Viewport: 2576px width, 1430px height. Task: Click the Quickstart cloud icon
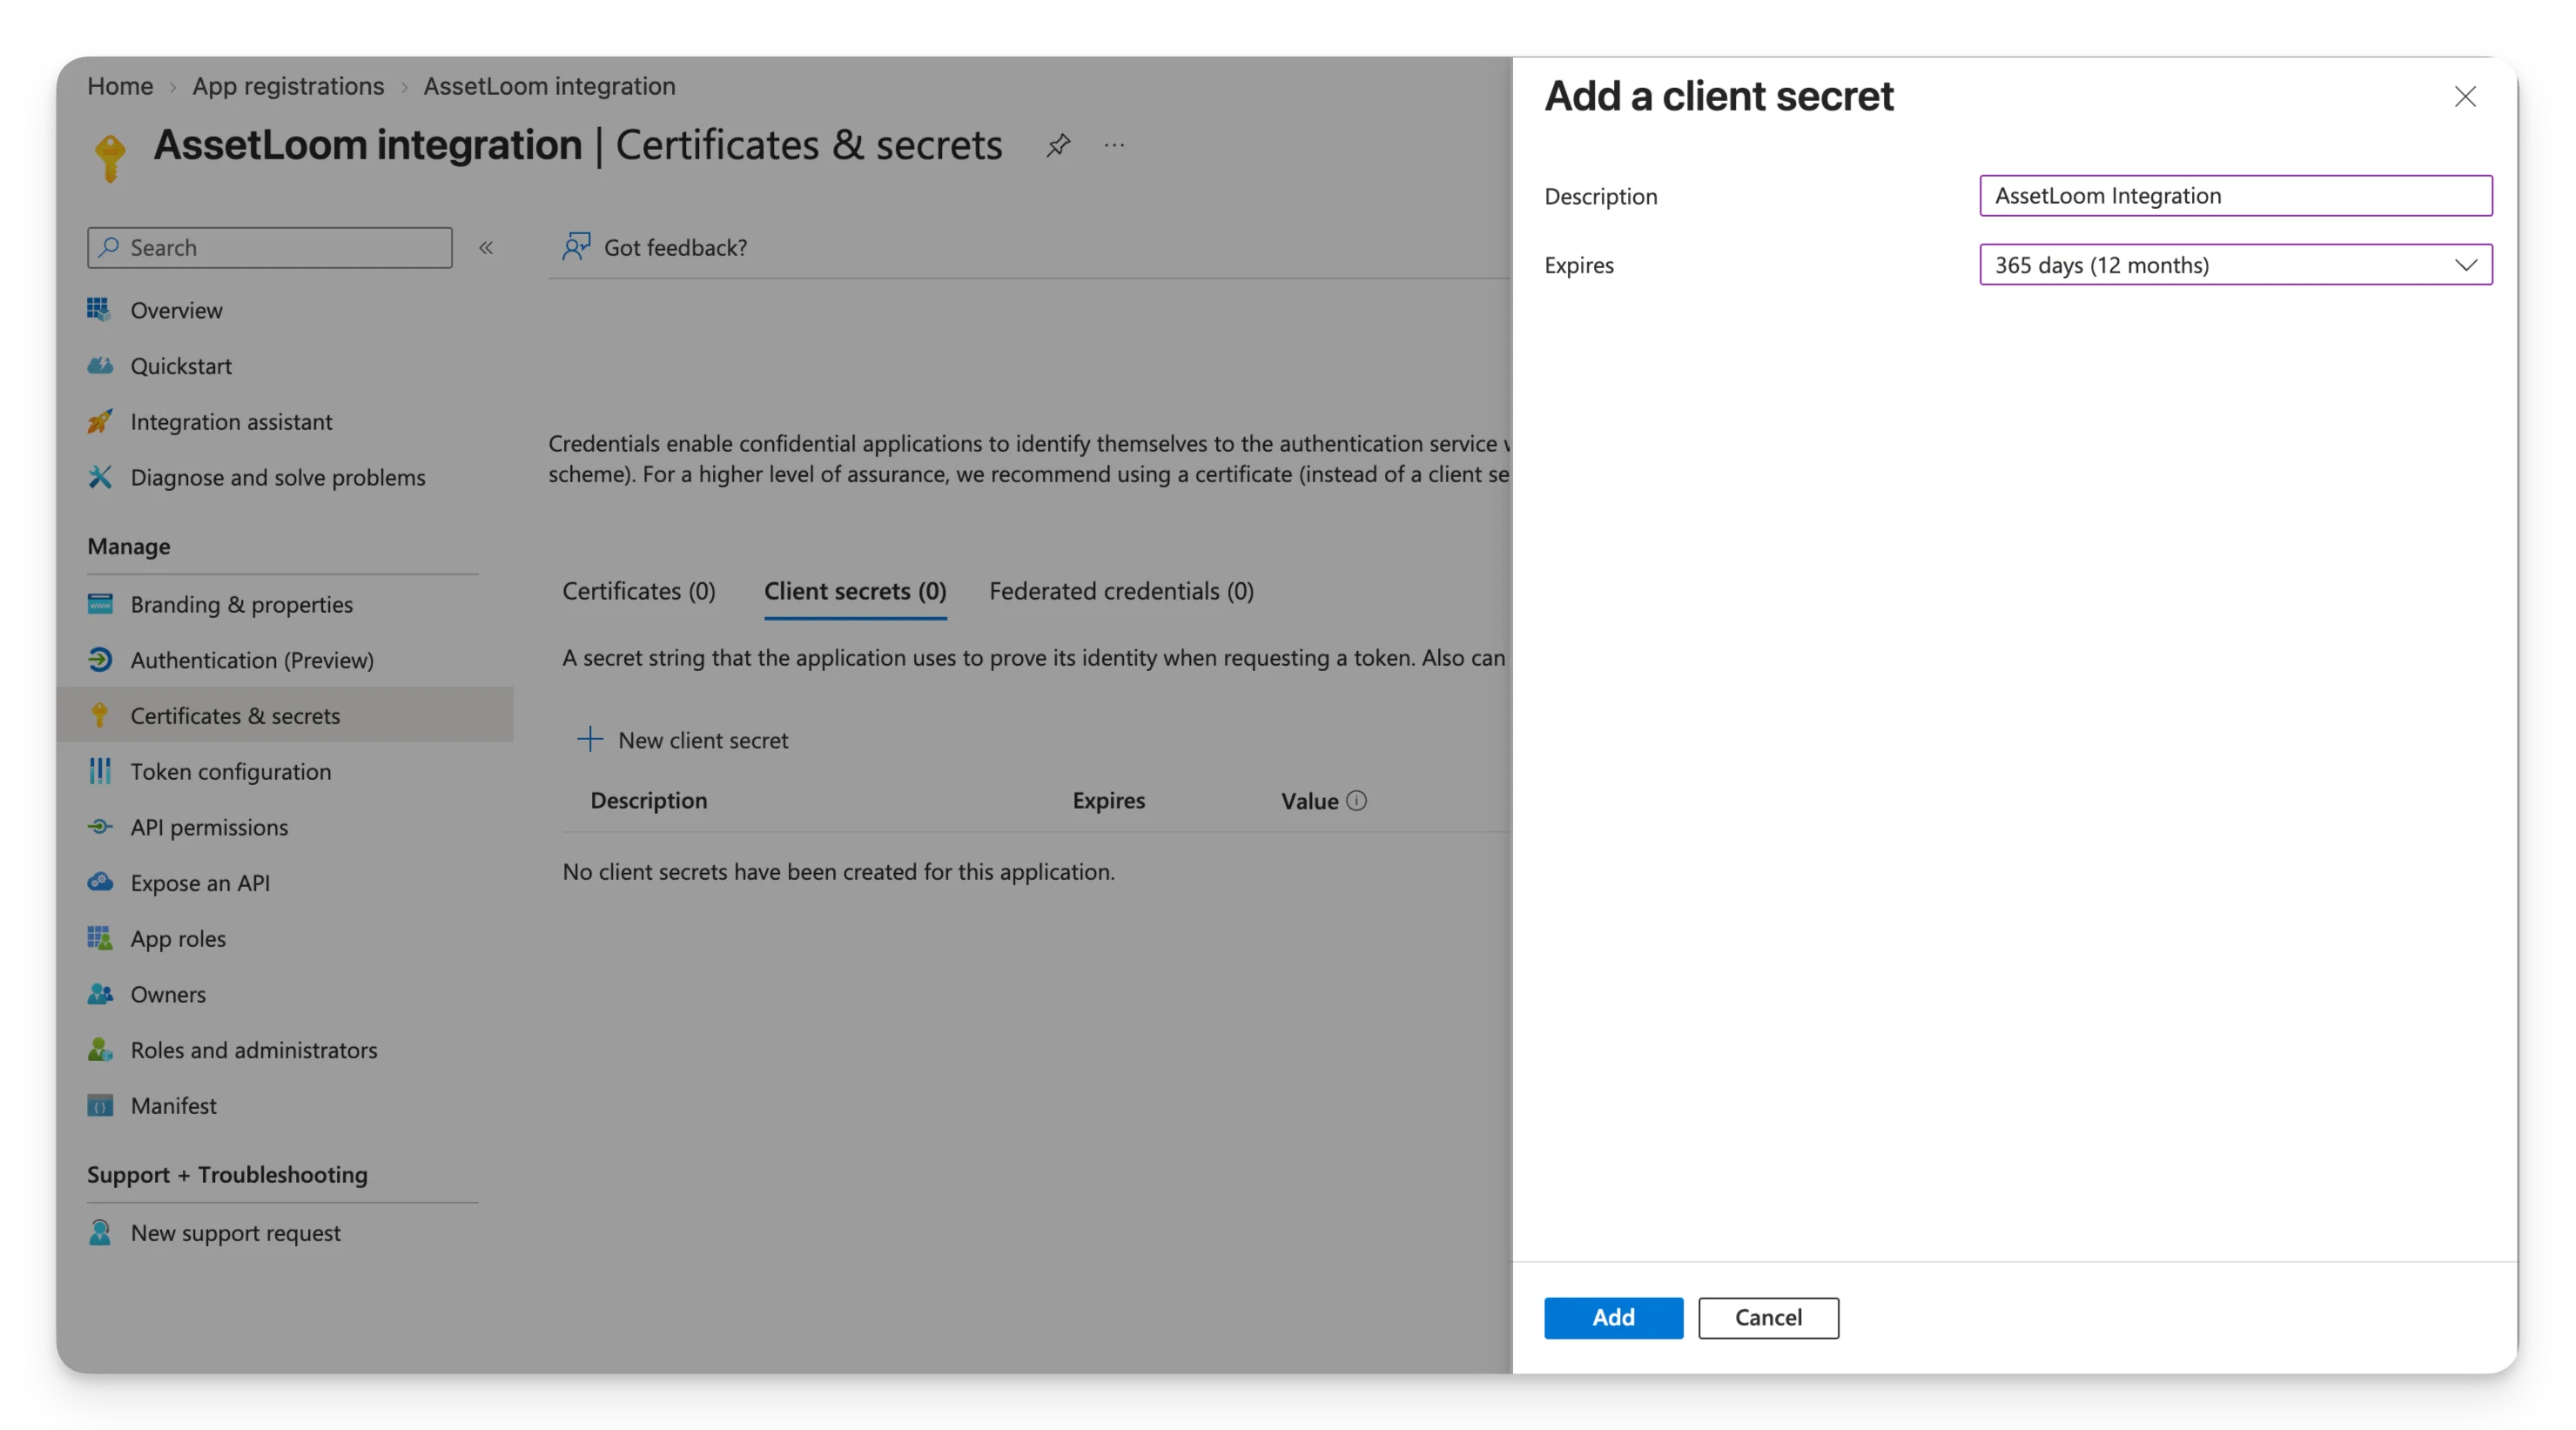[x=99, y=366]
